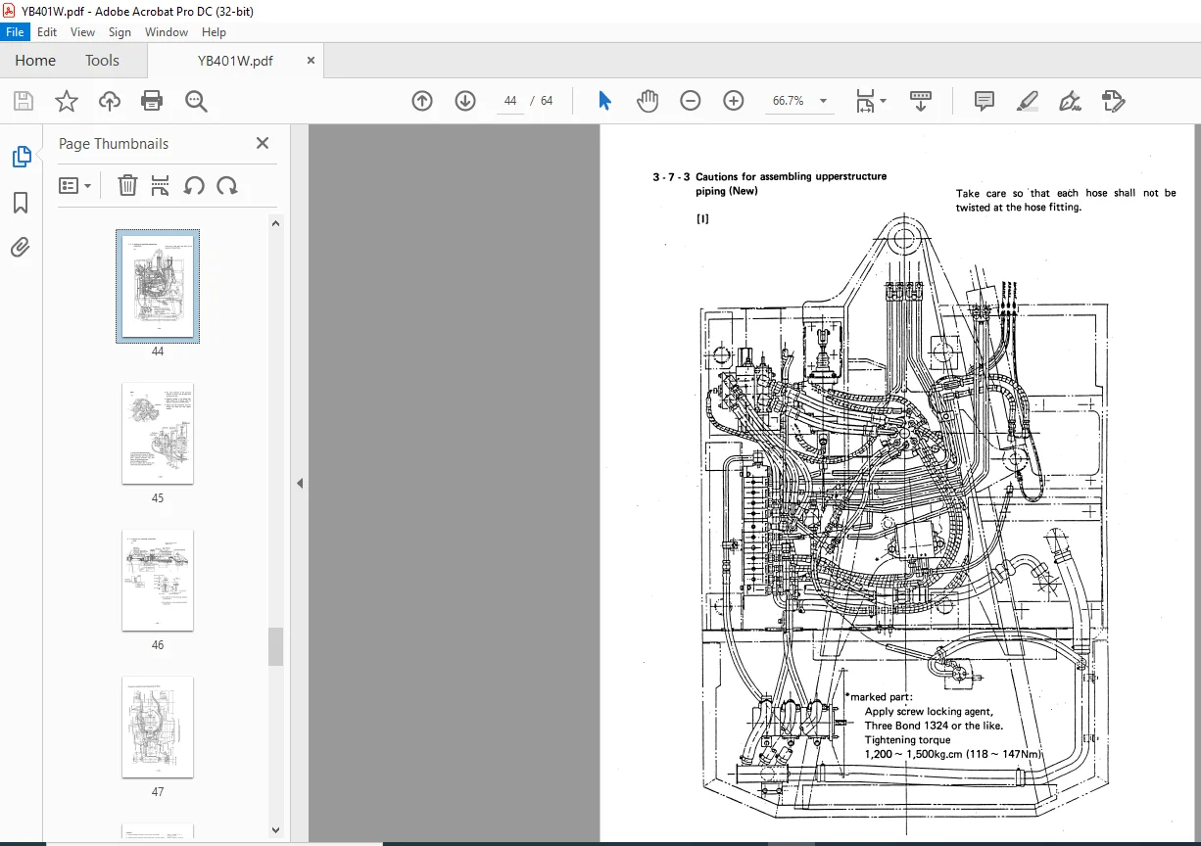This screenshot has width=1201, height=846.
Task: Close the YB401W.pdf tab
Action: pos(312,60)
